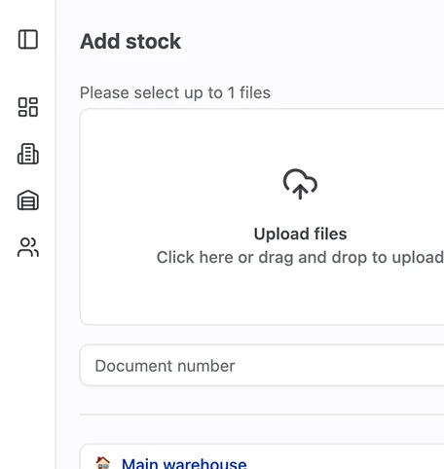The width and height of the screenshot is (444, 469).
Task: Click the house emoji beside Main warehouse
Action: point(103,463)
